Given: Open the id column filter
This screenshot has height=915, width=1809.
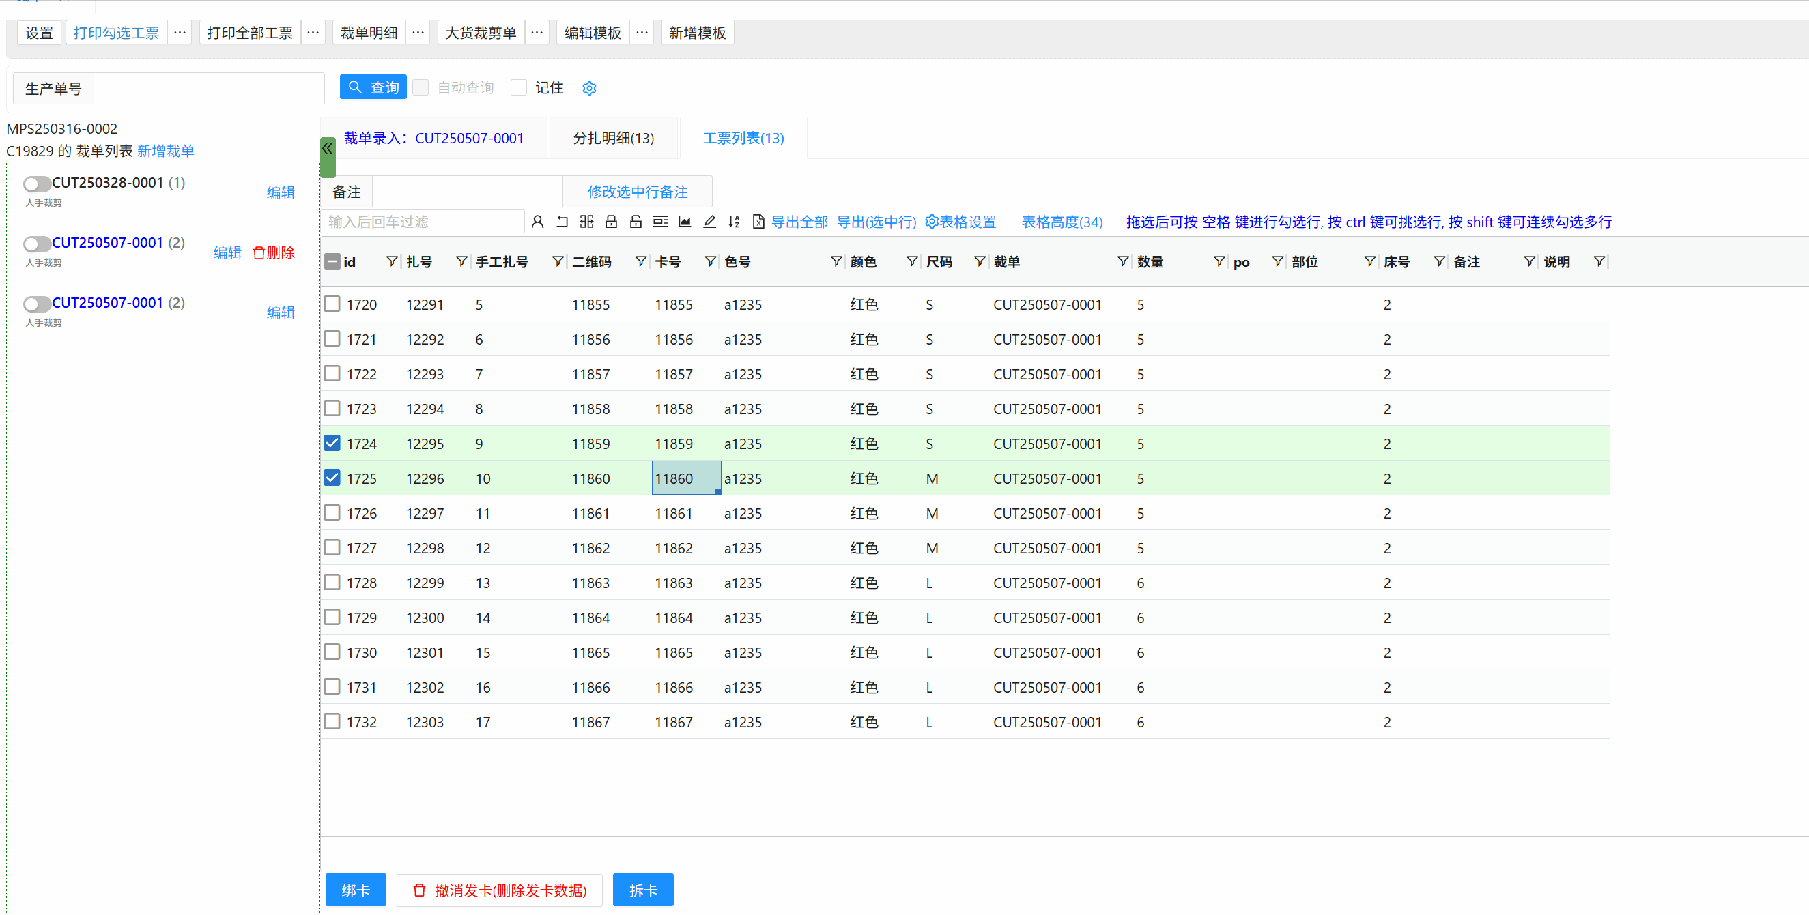Looking at the screenshot, I should (x=392, y=262).
